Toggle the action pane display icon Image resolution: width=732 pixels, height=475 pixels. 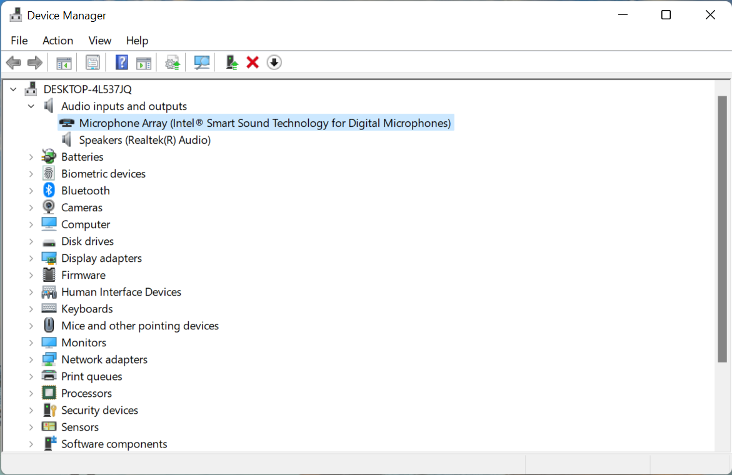(145, 62)
